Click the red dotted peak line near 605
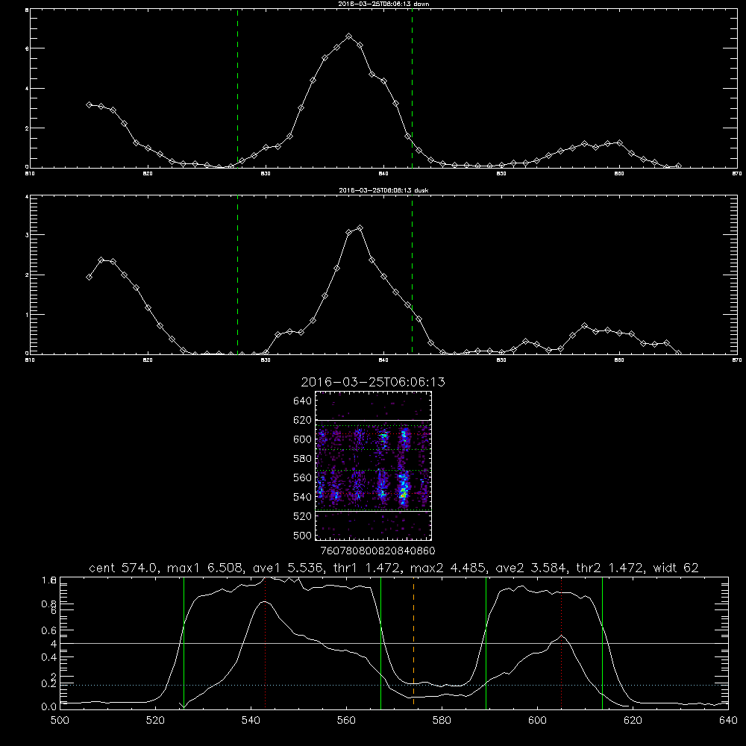 562,643
